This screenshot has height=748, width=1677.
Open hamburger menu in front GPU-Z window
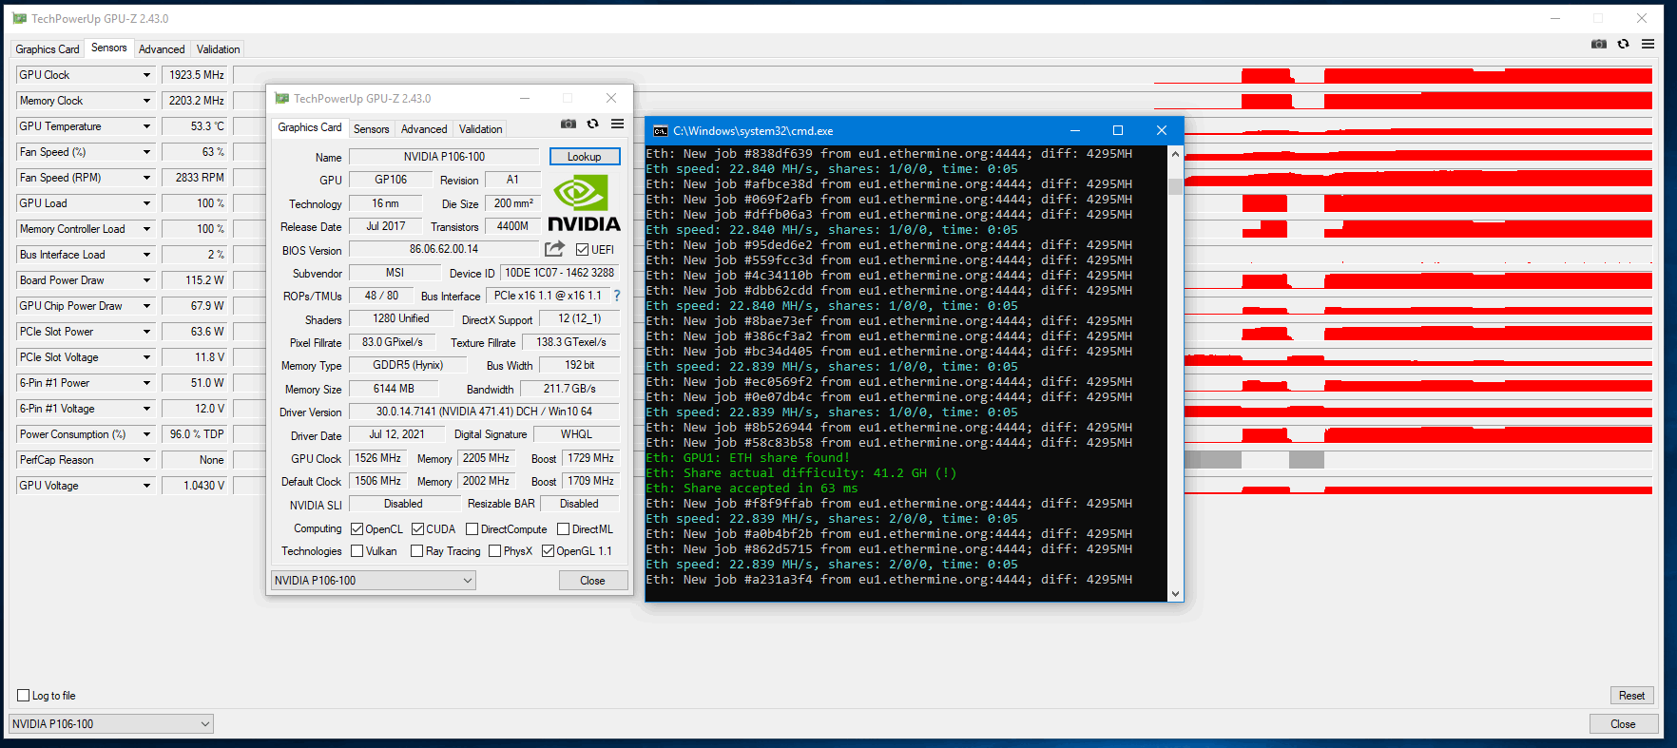[617, 124]
